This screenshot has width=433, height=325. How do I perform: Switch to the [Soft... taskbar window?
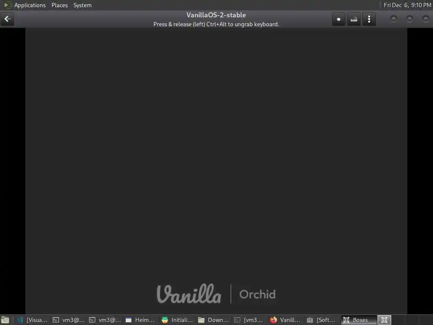(x=322, y=320)
